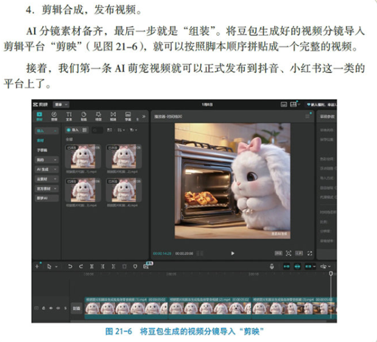
Task: Click the playhead handle at timeline end
Action: [331, 274]
